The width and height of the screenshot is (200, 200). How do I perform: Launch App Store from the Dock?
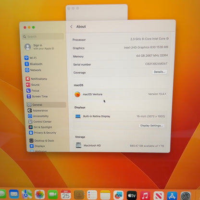(172, 196)
